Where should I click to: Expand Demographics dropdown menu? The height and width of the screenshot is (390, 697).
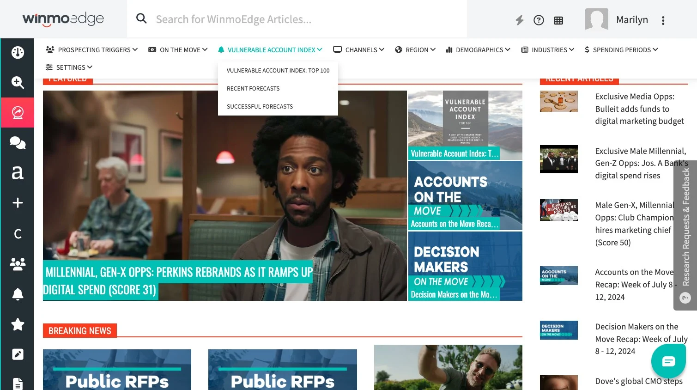tap(478, 49)
